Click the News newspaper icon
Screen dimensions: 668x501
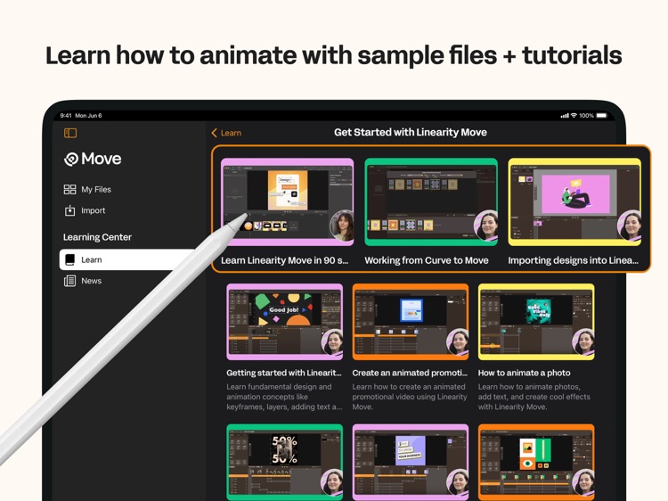tap(69, 281)
